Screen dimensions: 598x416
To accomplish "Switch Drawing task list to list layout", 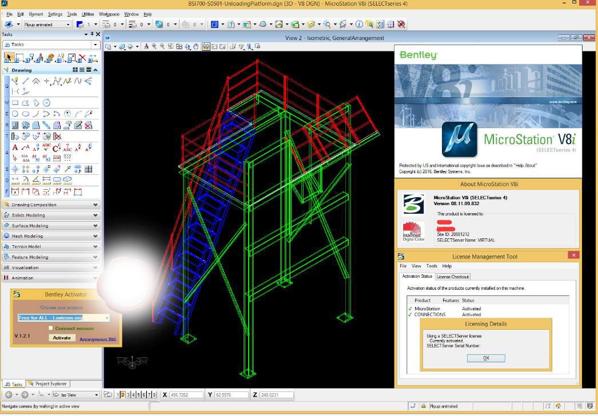I will tap(82, 70).
